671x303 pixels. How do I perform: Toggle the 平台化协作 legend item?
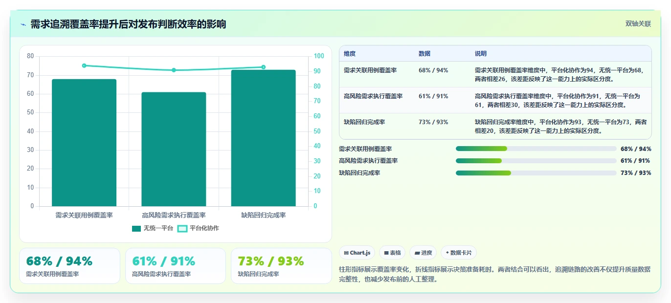(x=198, y=228)
